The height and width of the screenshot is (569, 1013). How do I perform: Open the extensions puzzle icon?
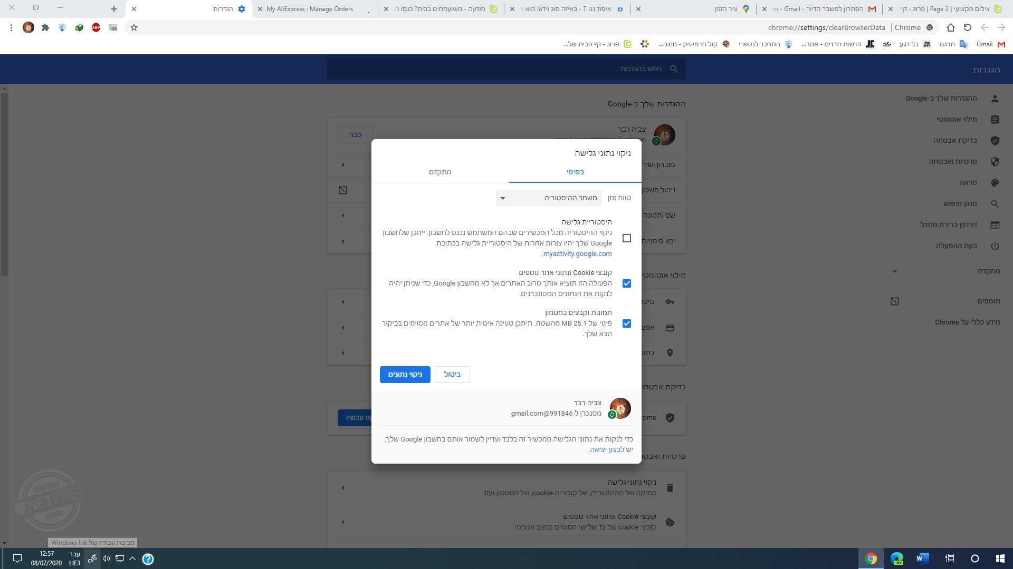(x=45, y=27)
